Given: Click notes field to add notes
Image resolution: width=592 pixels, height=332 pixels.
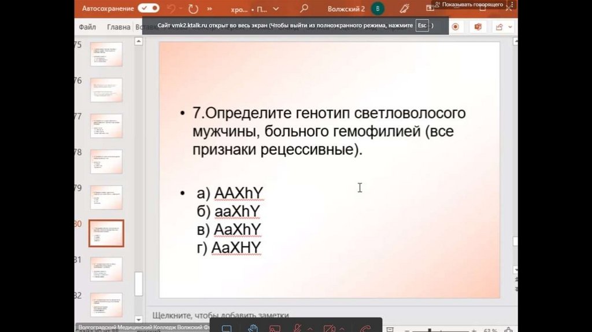Looking at the screenshot, I should click(x=220, y=315).
